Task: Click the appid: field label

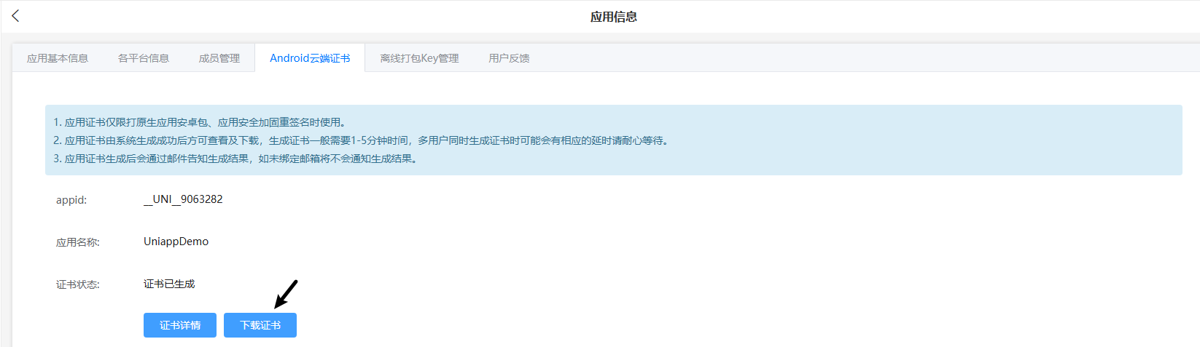Action: [71, 200]
